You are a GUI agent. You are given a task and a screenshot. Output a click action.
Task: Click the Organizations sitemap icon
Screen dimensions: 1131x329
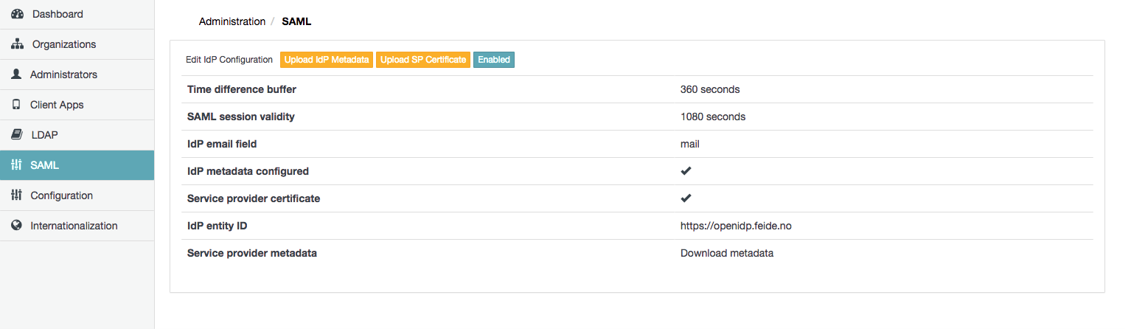pyautogui.click(x=18, y=44)
